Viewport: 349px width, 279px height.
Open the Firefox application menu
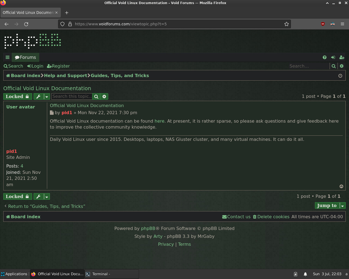342,24
